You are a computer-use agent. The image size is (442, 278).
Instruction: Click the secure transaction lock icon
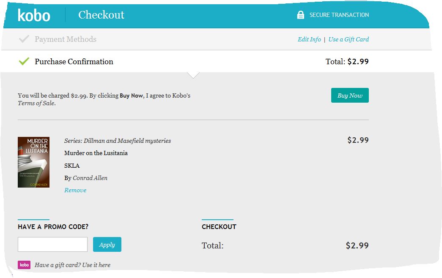tap(301, 15)
